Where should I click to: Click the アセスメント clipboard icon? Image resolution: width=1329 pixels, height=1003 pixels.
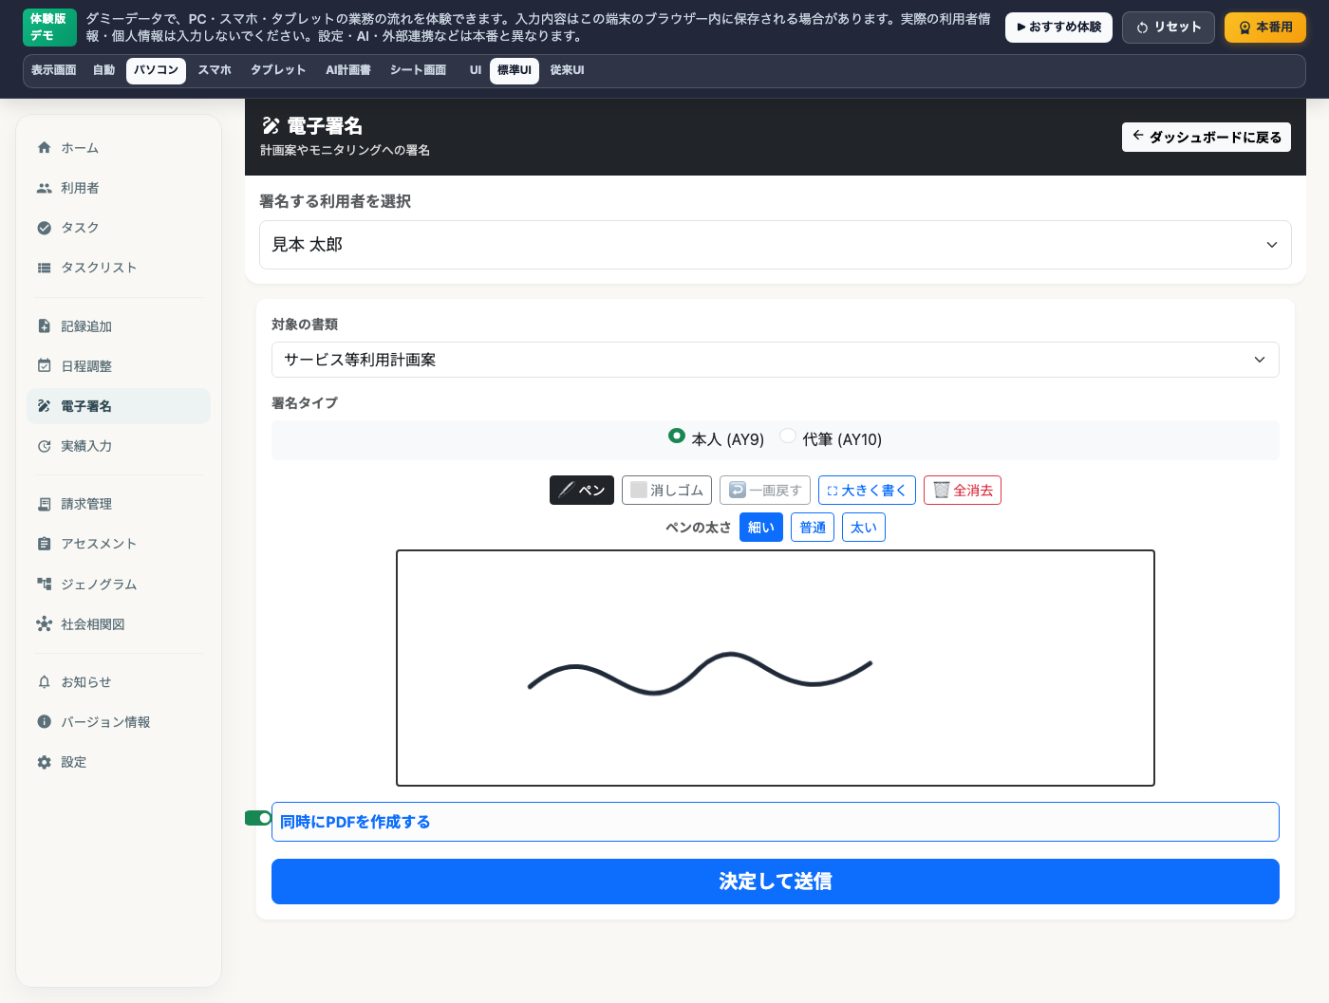click(x=44, y=544)
